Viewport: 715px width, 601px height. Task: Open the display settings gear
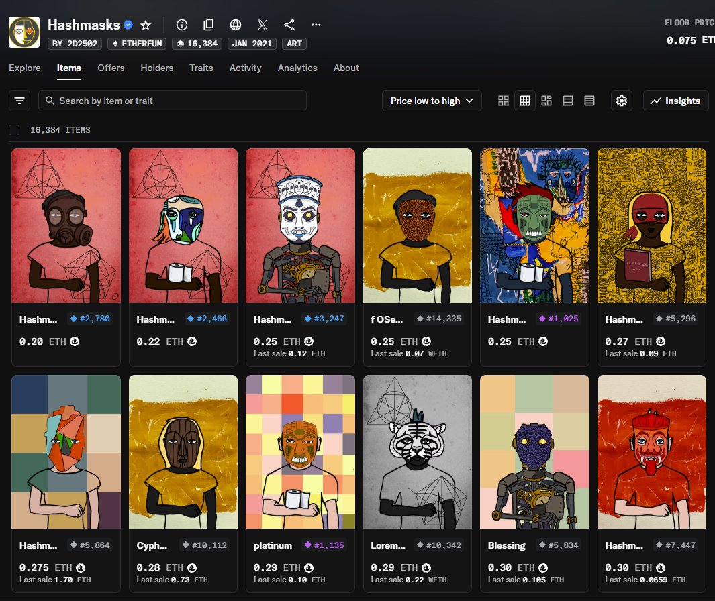coord(622,101)
